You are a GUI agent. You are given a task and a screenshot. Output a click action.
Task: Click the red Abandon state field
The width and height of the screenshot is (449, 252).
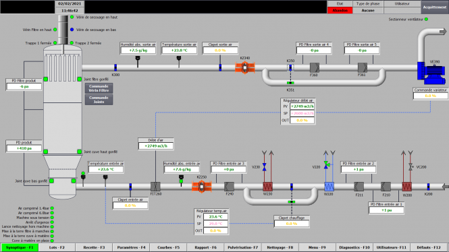click(x=340, y=10)
